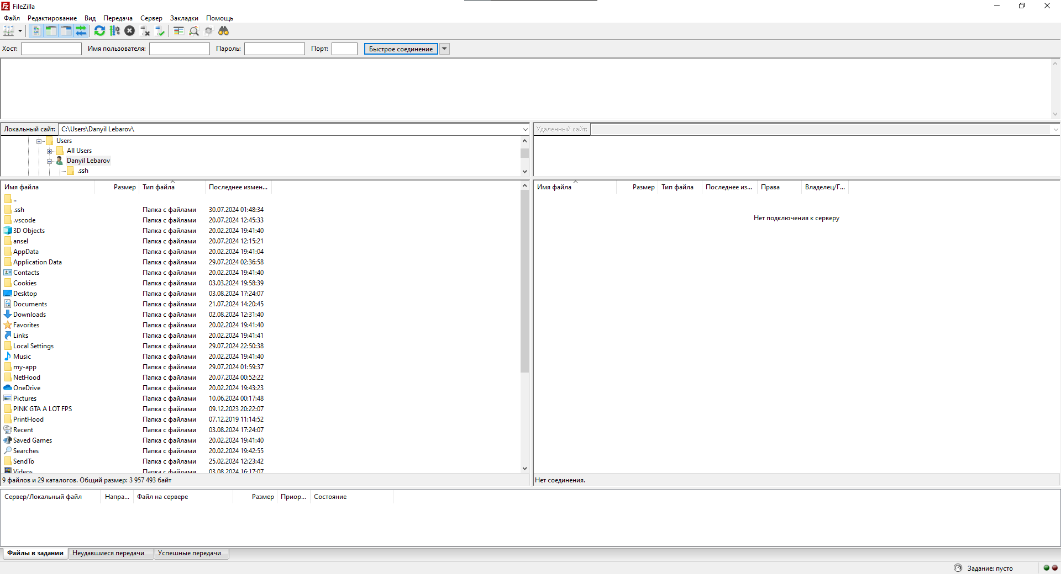
Task: Open the Site Manager icon
Action: point(9,31)
